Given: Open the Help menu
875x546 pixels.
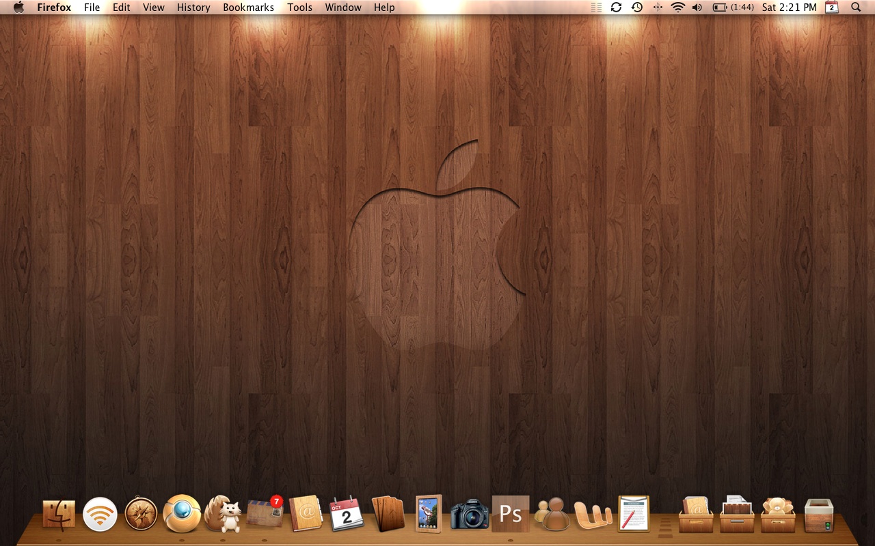Looking at the screenshot, I should [x=384, y=8].
